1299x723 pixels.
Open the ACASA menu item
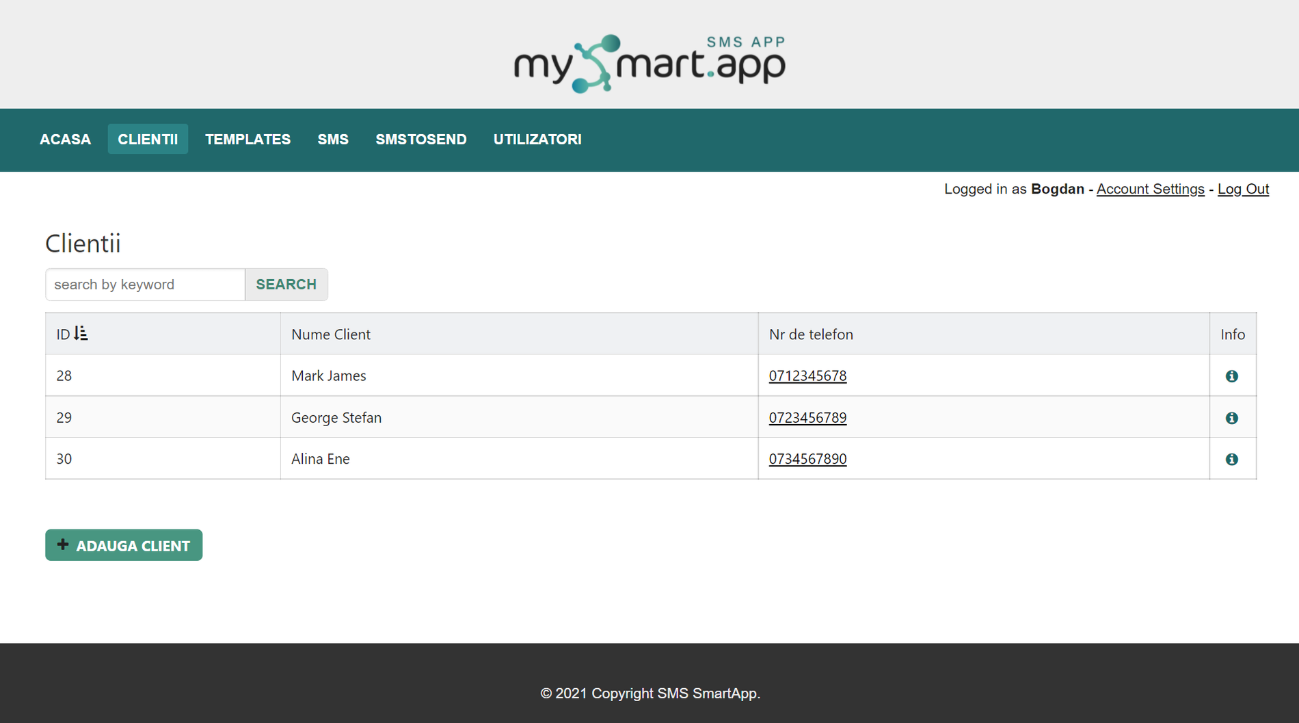click(65, 139)
